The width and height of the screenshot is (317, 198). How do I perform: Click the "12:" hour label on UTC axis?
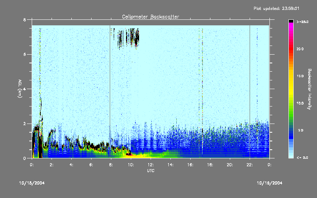click(x=151, y=165)
